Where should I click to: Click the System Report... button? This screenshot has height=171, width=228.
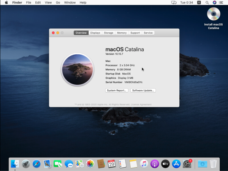(117, 90)
